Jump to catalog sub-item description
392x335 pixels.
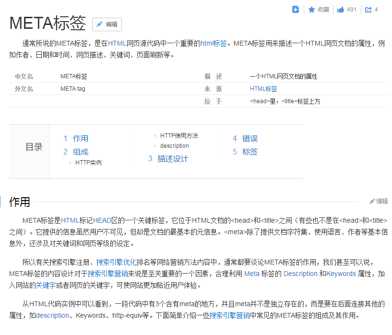[x=175, y=146]
